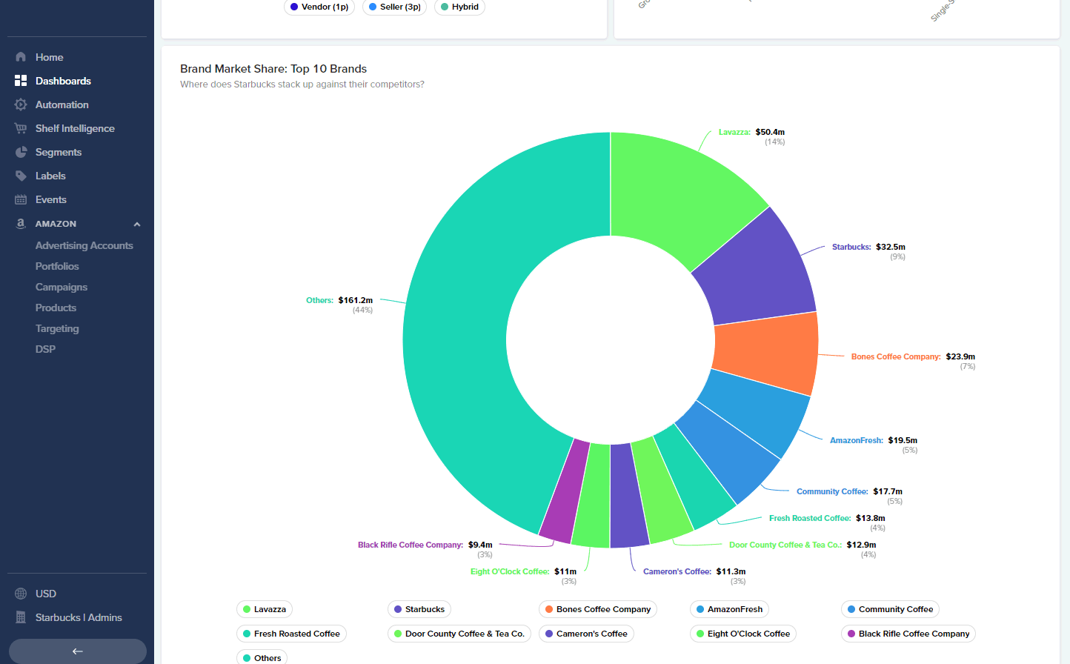Collapse the Amazon section chevron
1070x664 pixels.
[x=137, y=224]
